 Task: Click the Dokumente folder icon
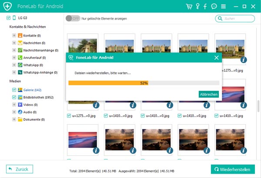click(20, 119)
